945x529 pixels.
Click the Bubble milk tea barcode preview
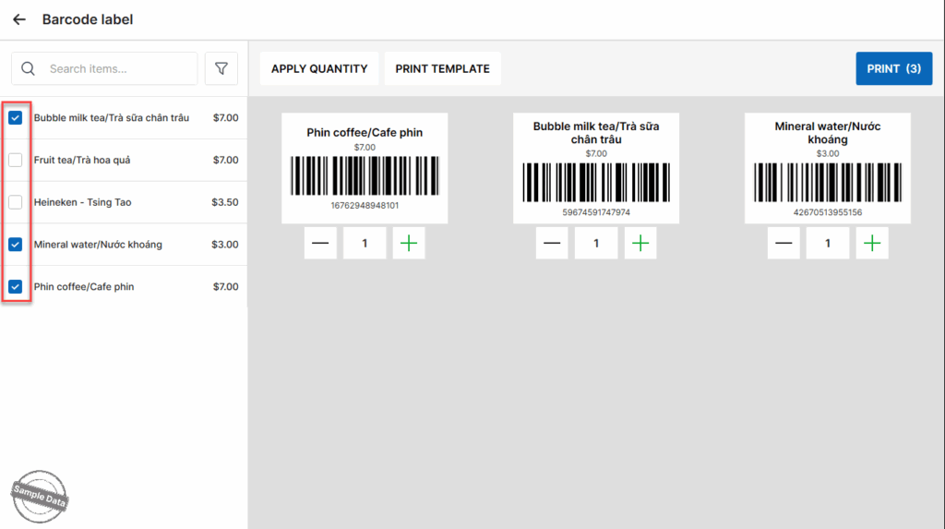coord(596,168)
